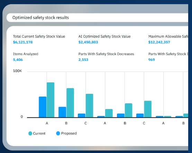Click the teal Current bar for second A

pyautogui.click(x=109, y=113)
